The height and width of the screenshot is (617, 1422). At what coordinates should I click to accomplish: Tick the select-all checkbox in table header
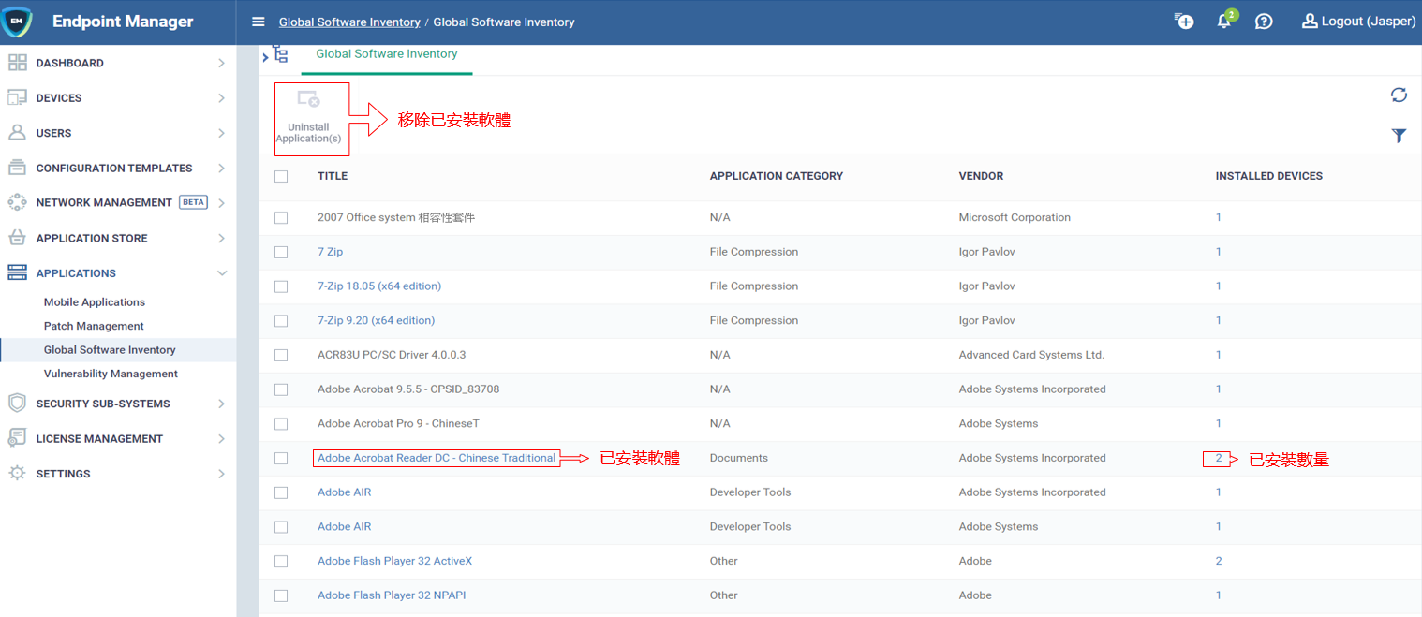click(281, 176)
